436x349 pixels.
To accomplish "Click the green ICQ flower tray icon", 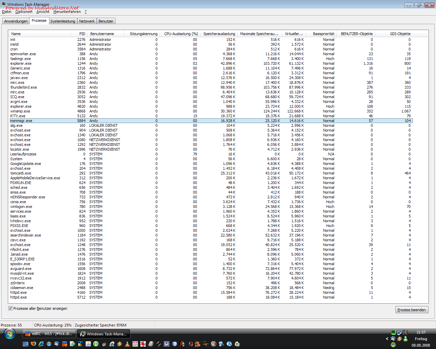I will click(393, 345).
